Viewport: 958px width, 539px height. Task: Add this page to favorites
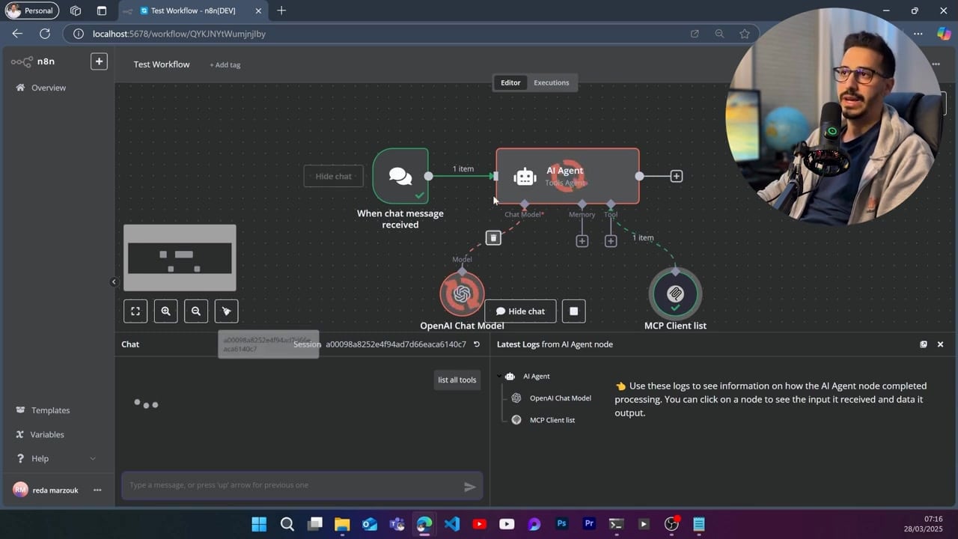pyautogui.click(x=745, y=34)
